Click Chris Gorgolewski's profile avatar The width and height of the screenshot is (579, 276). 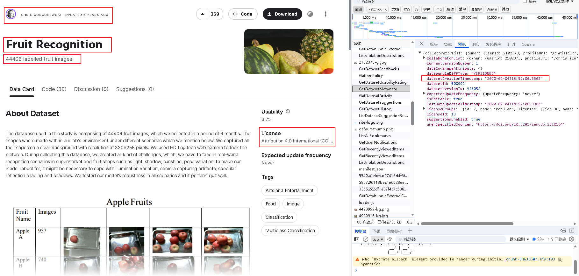[x=11, y=14]
